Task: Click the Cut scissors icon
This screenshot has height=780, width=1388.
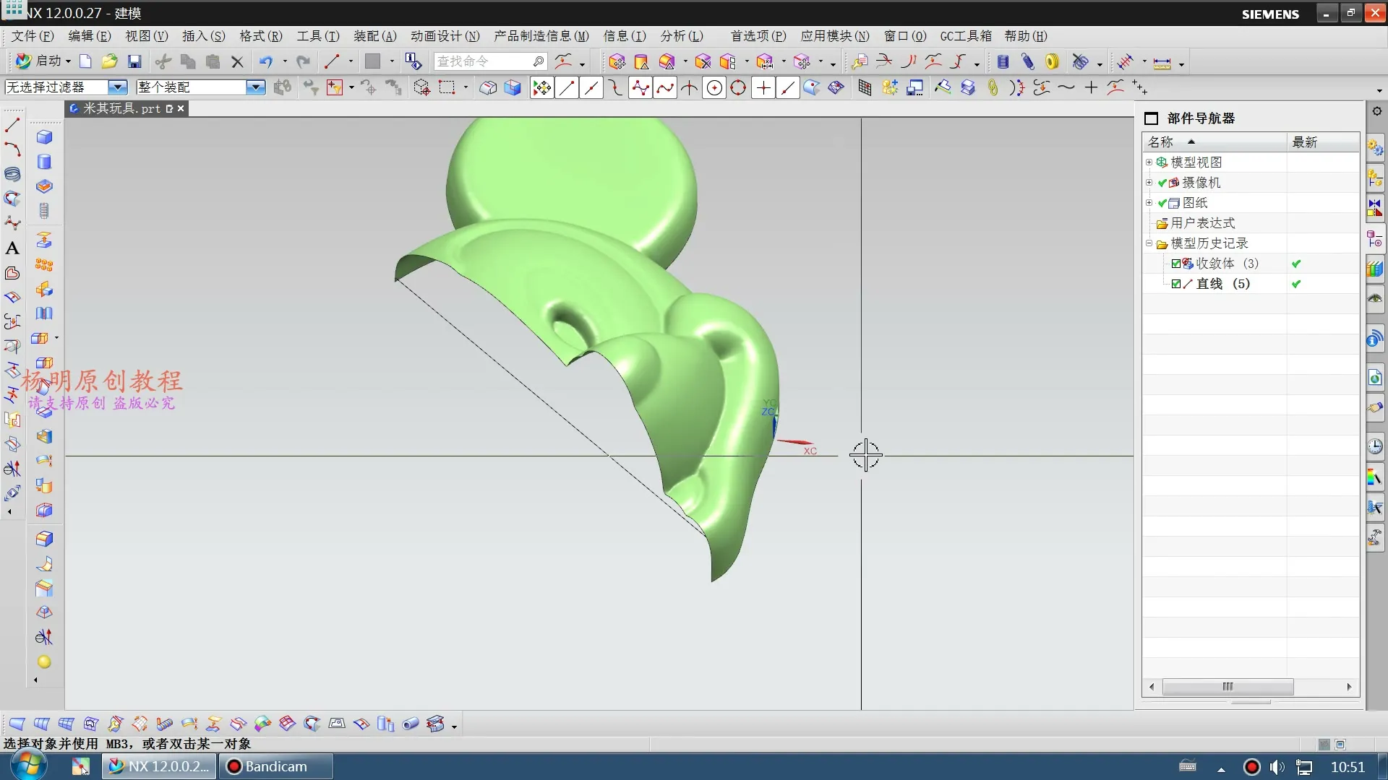Action: pos(163,62)
